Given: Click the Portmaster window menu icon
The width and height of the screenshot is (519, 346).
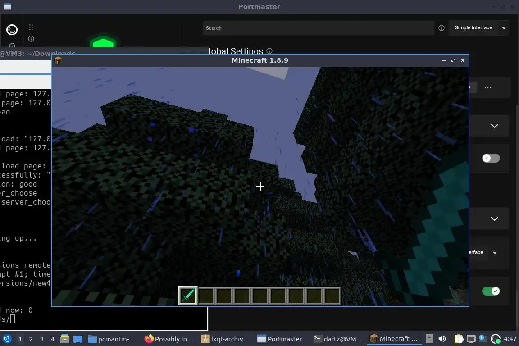Looking at the screenshot, I should coord(7,7).
